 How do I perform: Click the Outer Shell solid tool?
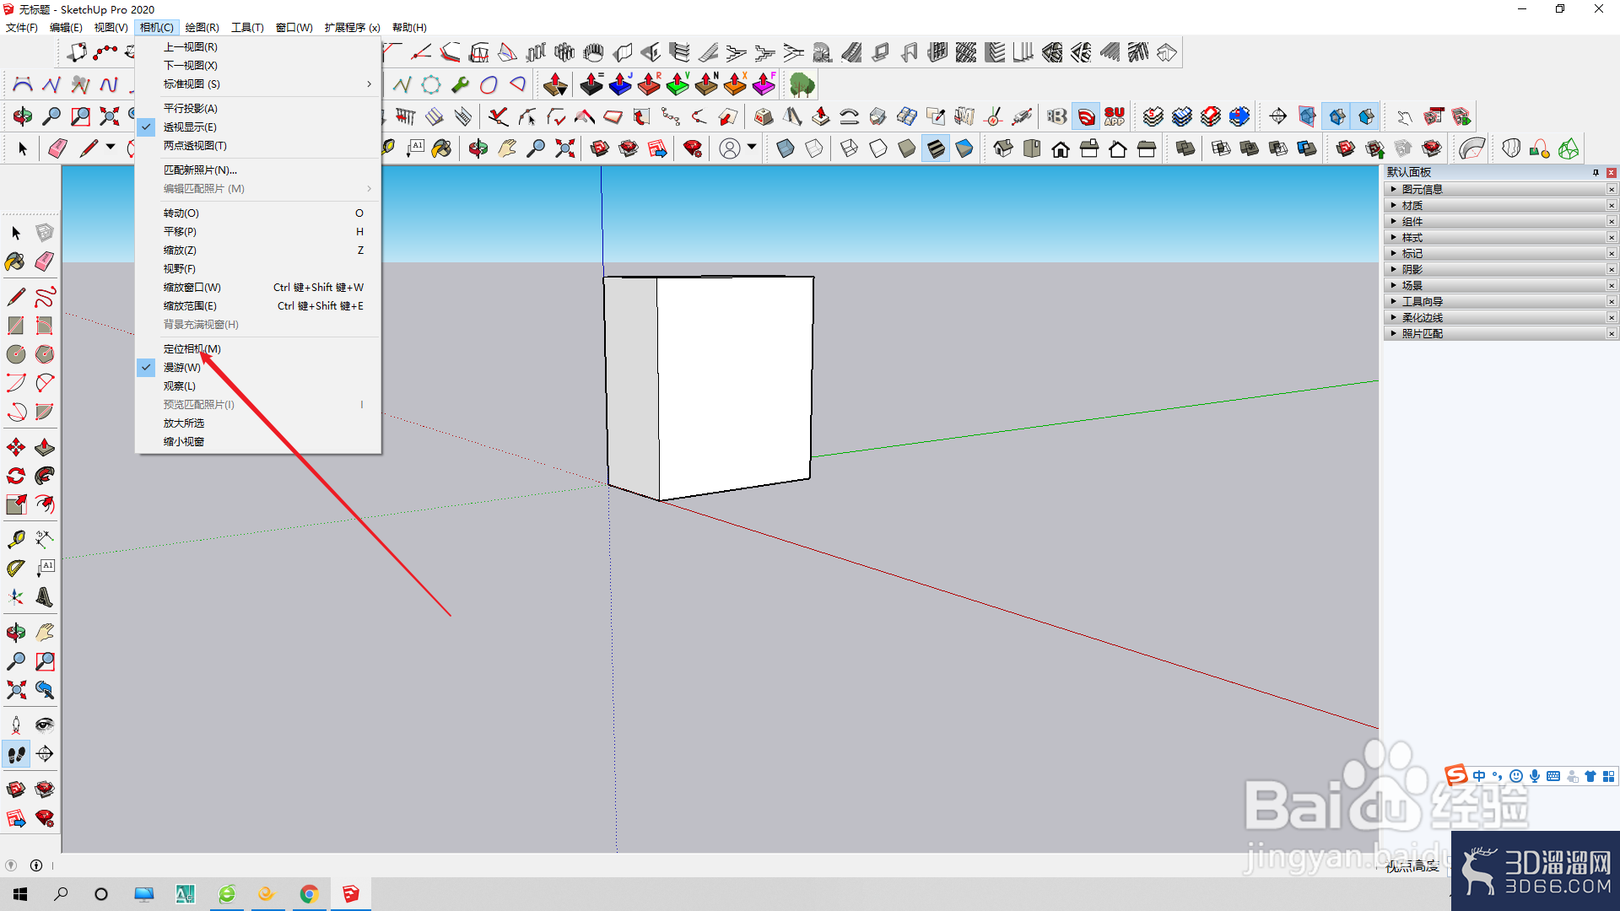[1185, 149]
